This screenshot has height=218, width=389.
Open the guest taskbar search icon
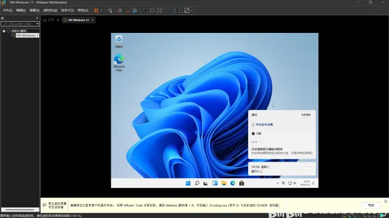pos(197,183)
